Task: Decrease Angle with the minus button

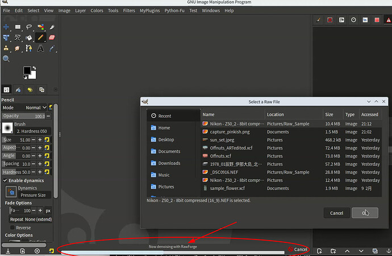Action: click(34, 156)
